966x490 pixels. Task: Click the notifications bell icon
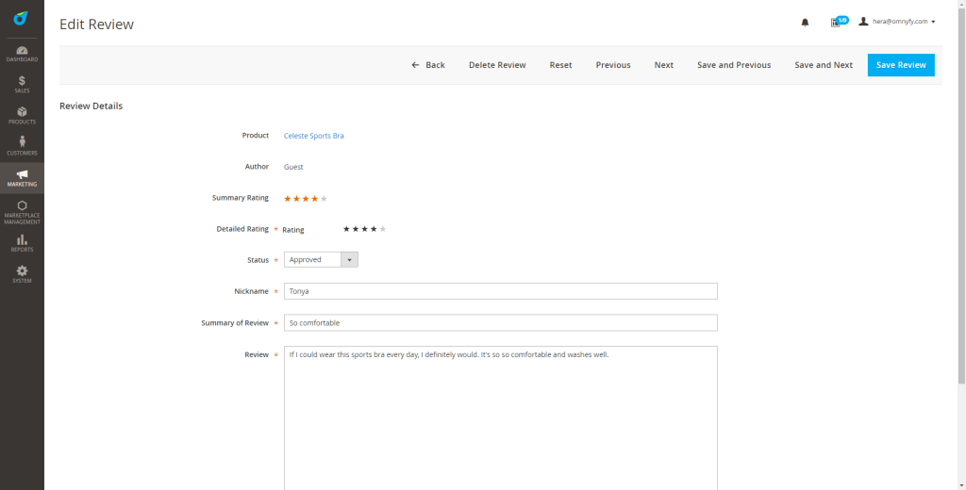(805, 22)
